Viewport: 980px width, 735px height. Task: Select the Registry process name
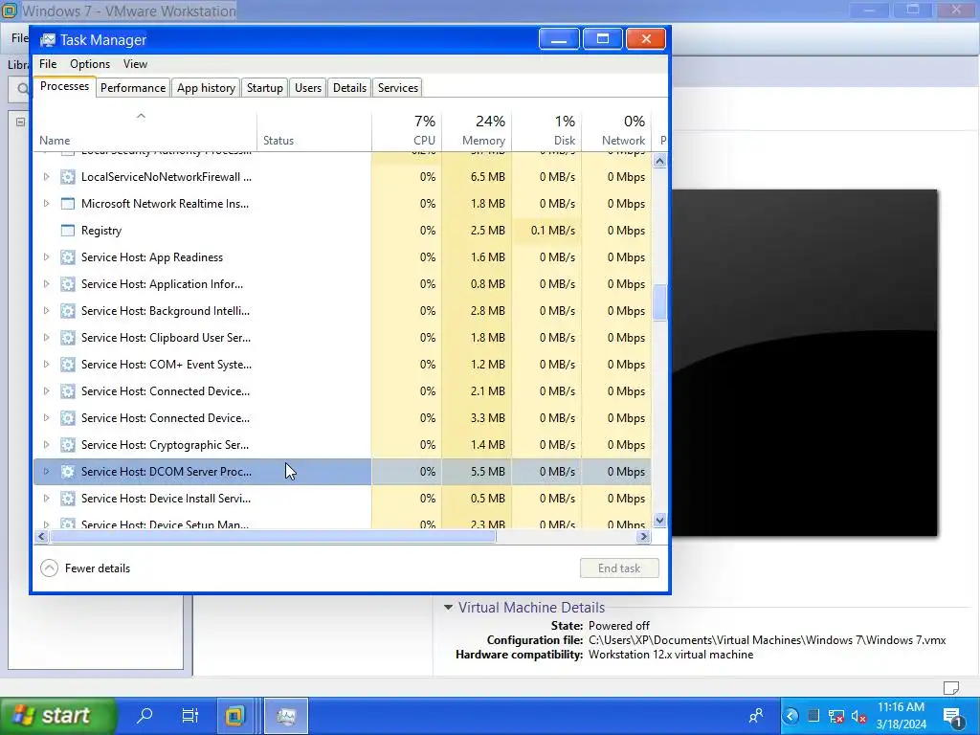click(101, 231)
